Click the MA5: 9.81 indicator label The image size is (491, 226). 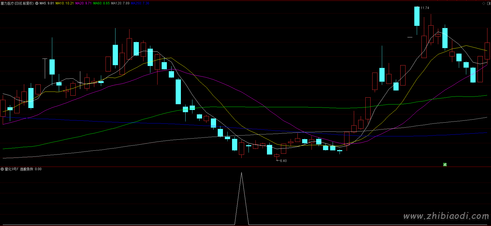pos(47,3)
